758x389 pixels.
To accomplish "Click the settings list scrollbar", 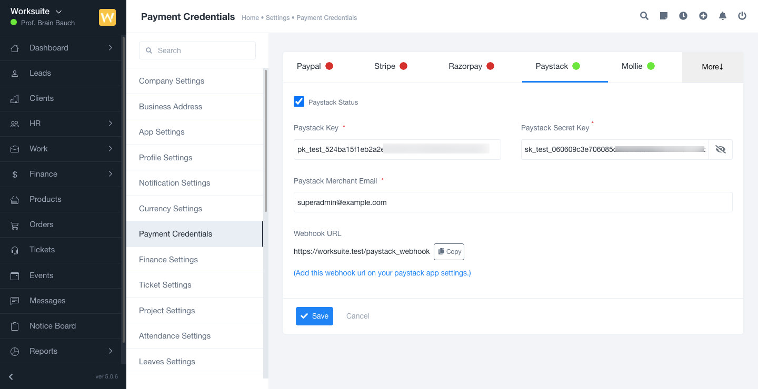I will pyautogui.click(x=266, y=140).
